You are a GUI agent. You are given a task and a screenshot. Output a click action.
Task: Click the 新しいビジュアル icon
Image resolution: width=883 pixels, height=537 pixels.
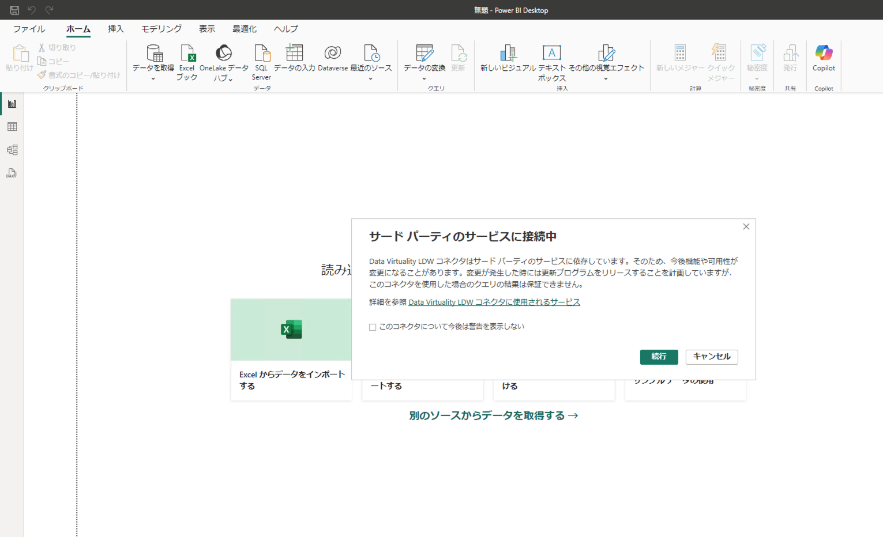coord(508,54)
